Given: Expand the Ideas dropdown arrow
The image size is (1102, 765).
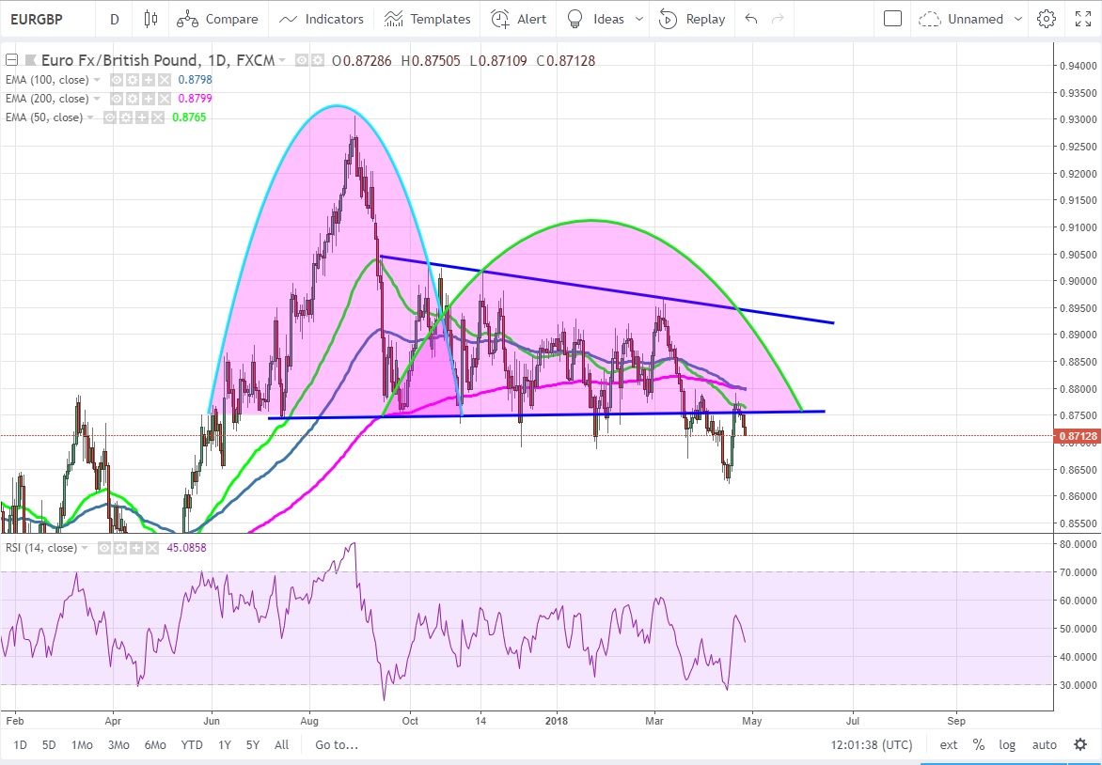Looking at the screenshot, I should point(640,19).
